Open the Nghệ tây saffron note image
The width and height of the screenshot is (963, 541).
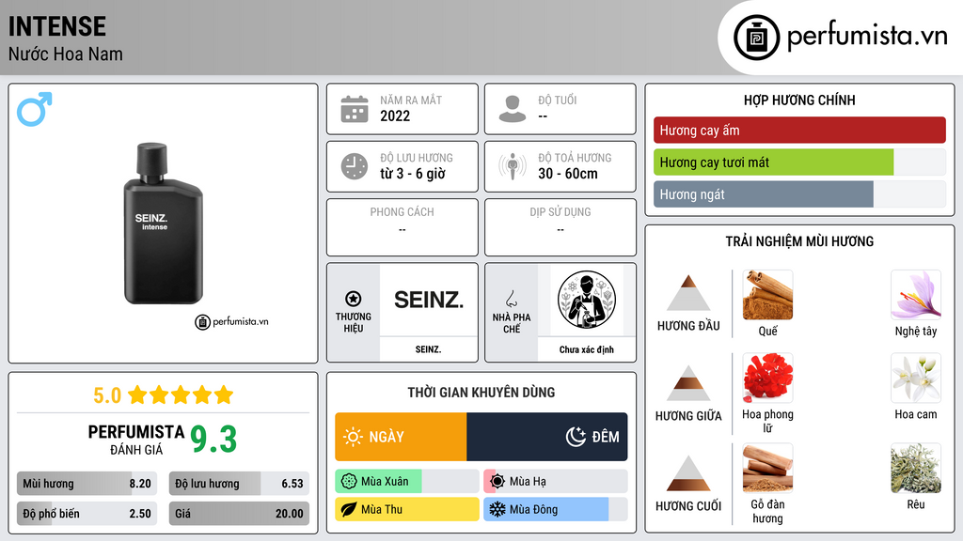pos(916,295)
